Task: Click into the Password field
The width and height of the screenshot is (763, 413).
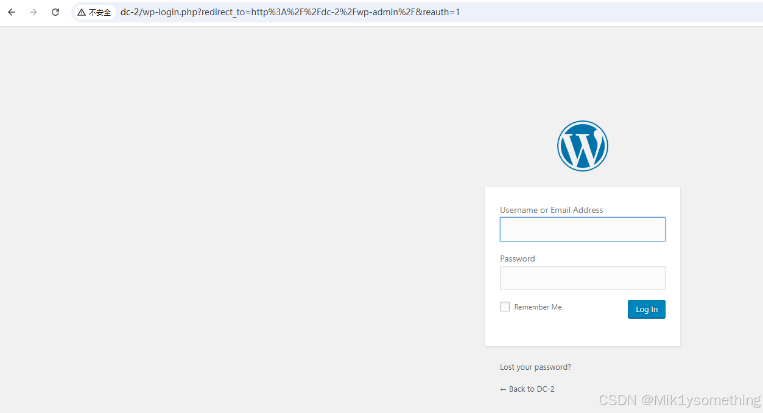Action: tap(583, 278)
